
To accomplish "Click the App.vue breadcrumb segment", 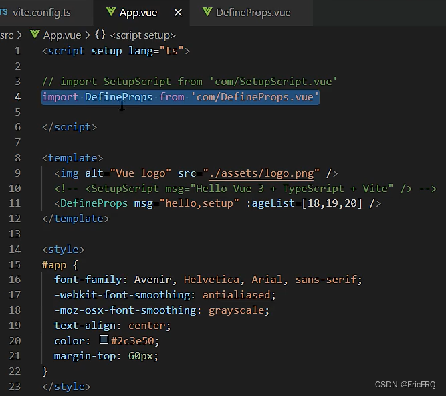I will coord(62,35).
